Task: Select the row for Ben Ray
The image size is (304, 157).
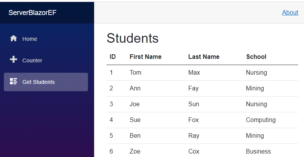Action: pos(202,136)
